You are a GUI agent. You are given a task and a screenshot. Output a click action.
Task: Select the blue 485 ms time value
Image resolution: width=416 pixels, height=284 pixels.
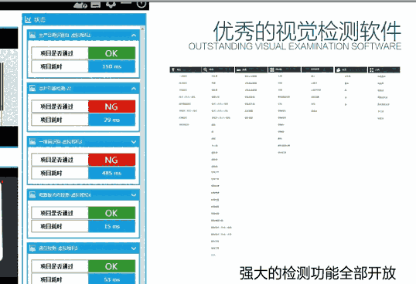click(x=111, y=173)
